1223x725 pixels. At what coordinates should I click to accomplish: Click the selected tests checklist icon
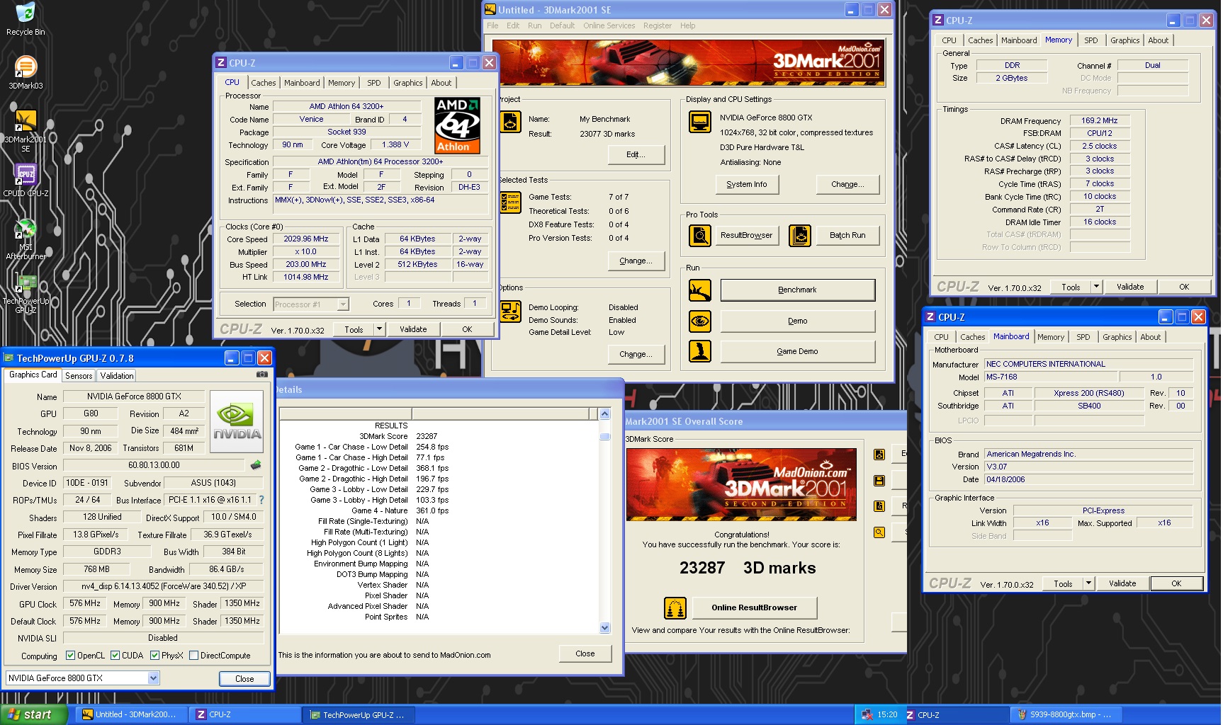(x=510, y=202)
